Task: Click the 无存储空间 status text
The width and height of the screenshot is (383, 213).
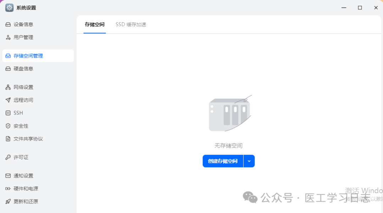Action: coord(229,145)
